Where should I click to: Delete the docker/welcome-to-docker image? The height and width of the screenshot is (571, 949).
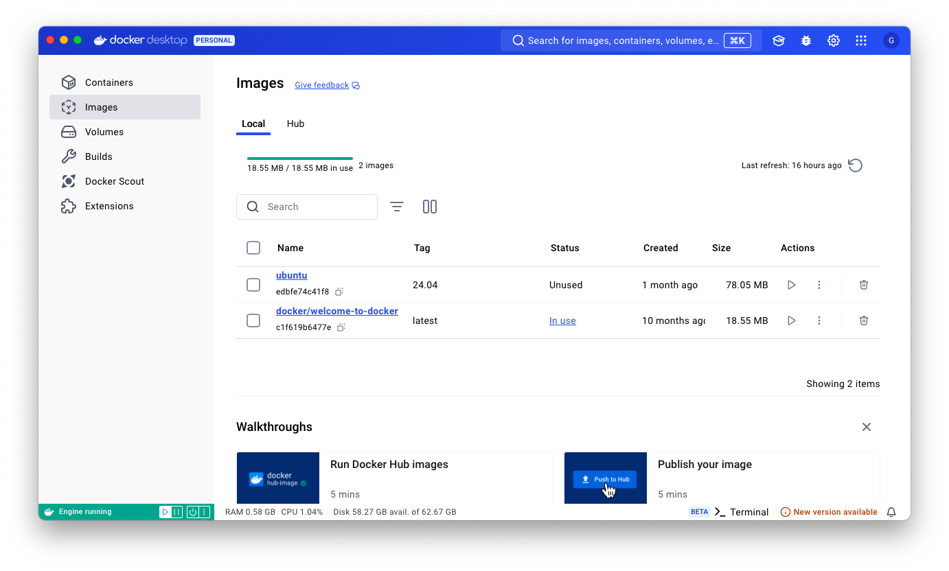(x=864, y=321)
